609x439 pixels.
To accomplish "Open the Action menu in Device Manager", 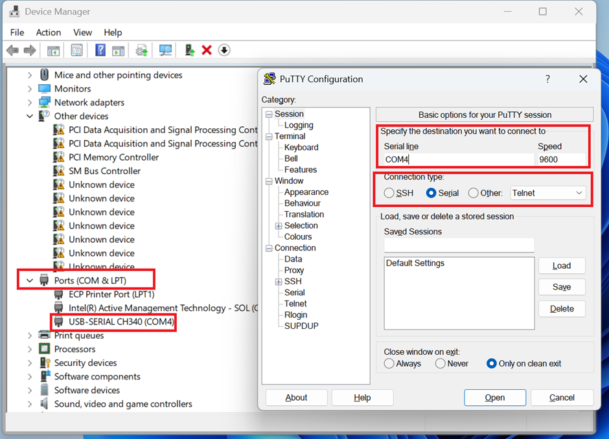I will (x=49, y=32).
